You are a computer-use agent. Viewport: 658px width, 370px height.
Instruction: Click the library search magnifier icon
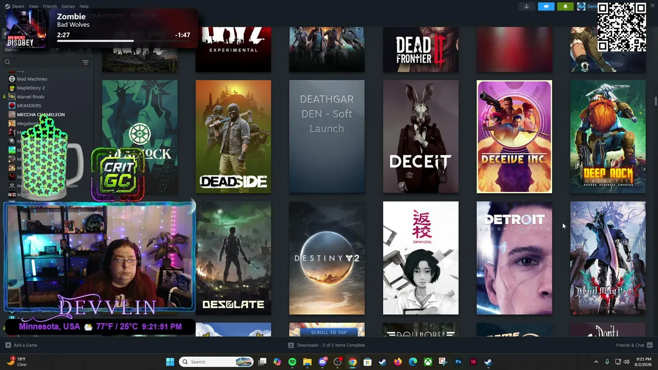pyautogui.click(x=7, y=62)
